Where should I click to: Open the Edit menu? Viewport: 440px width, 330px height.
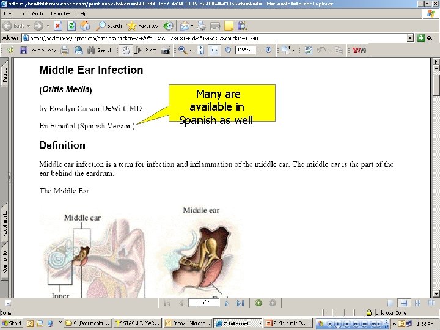click(23, 13)
